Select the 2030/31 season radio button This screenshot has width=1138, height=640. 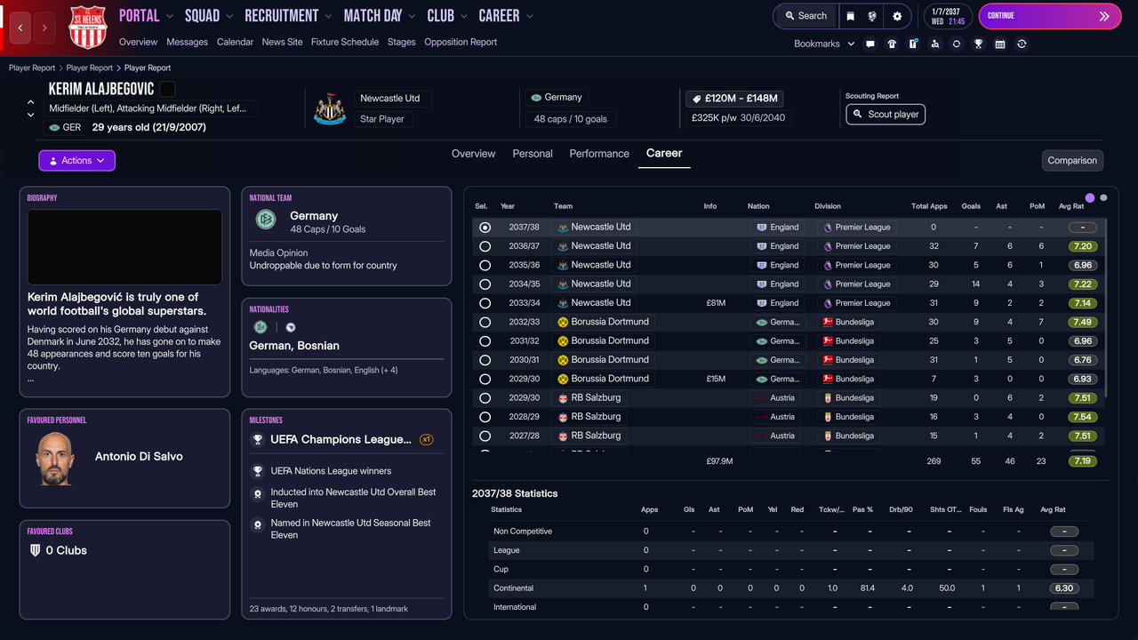[x=485, y=360]
